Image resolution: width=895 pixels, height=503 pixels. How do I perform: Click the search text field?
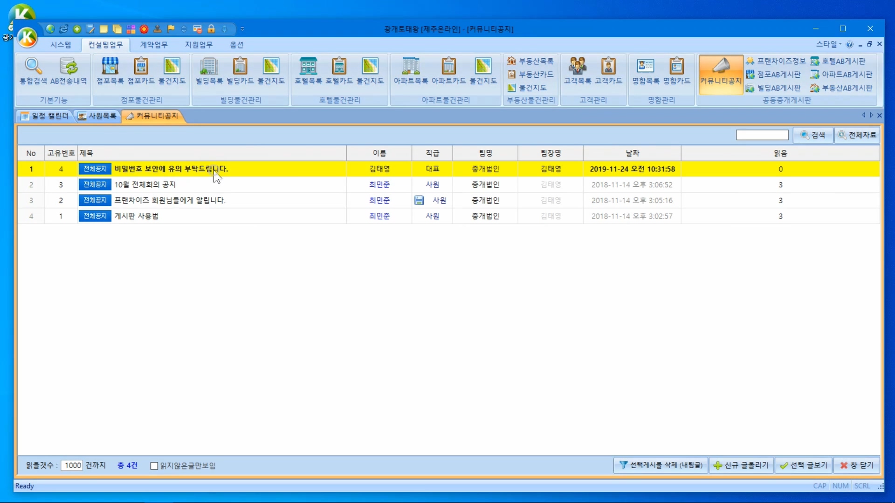point(762,135)
